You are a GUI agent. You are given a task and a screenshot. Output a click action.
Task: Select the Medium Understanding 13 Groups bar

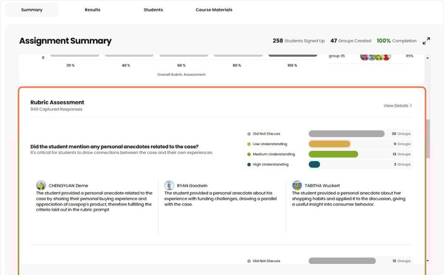tap(333, 155)
